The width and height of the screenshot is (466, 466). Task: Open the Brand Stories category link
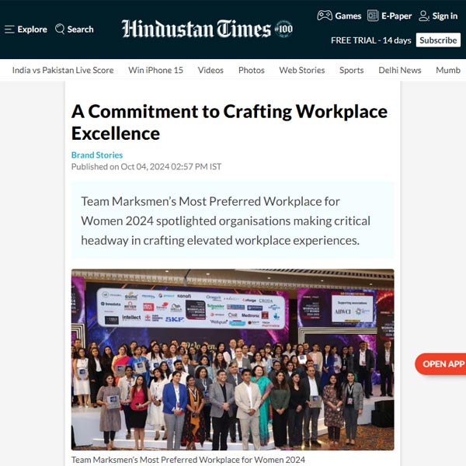tap(97, 155)
